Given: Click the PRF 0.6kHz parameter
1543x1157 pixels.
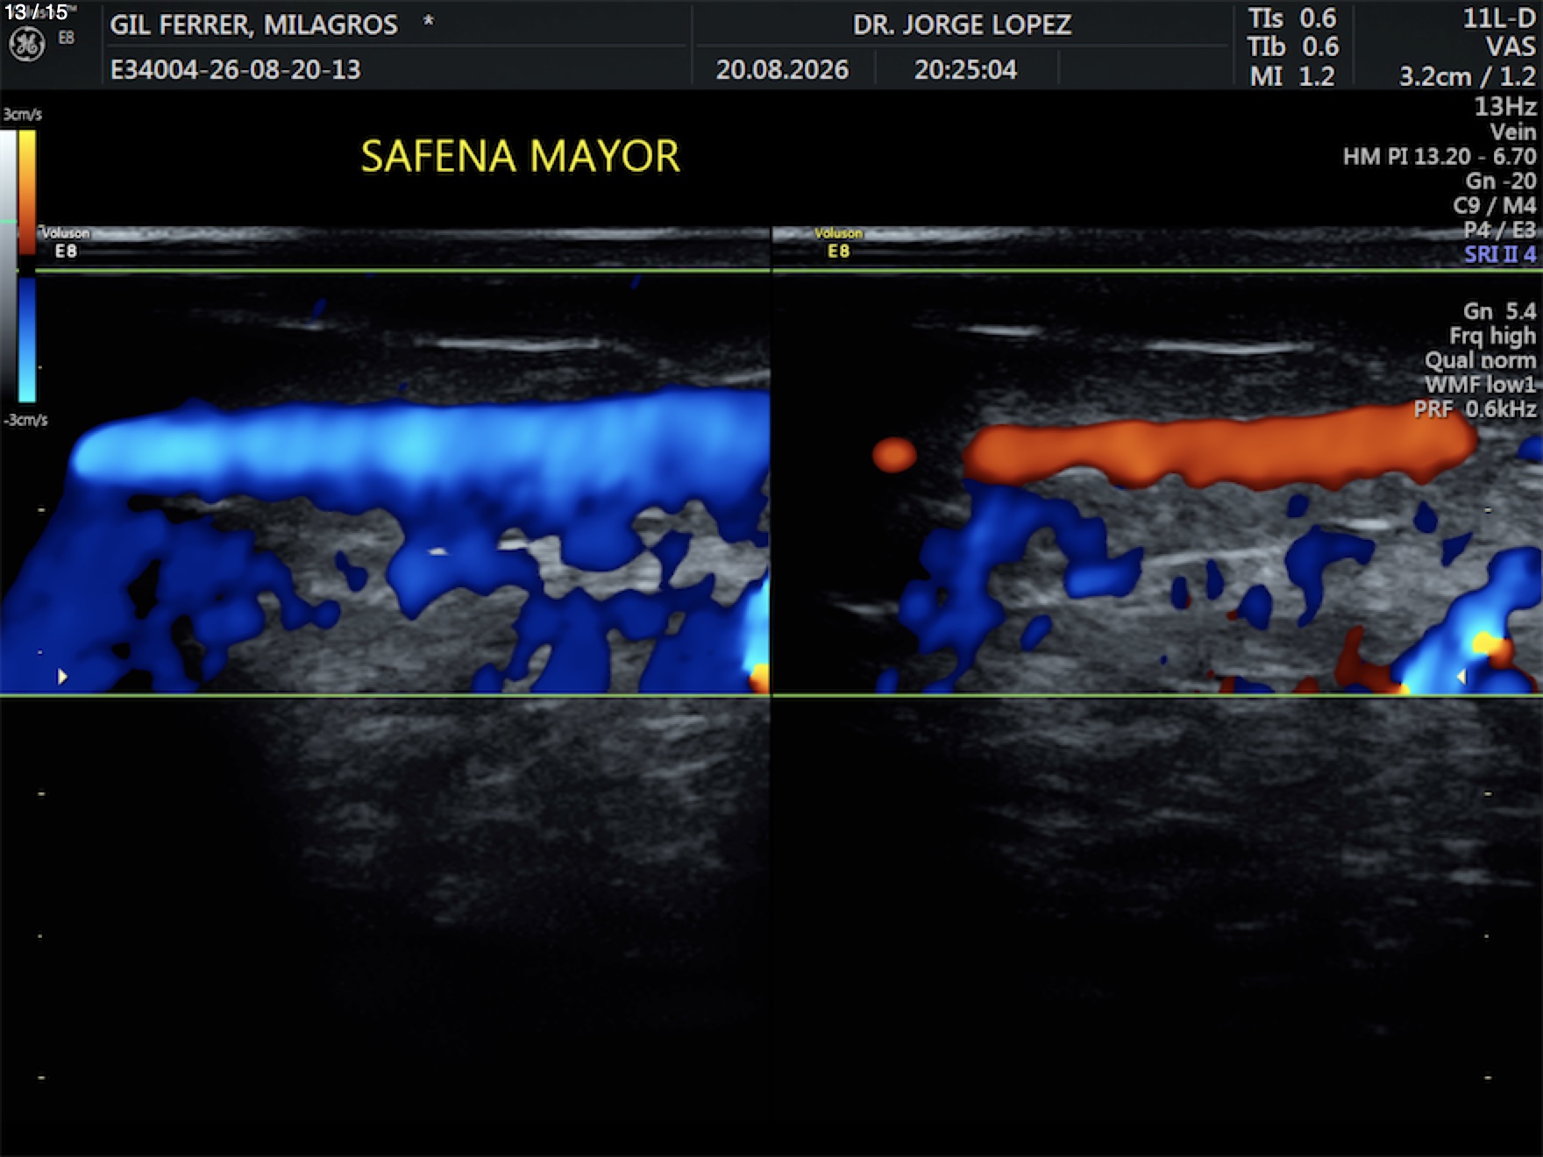Looking at the screenshot, I should [x=1475, y=408].
